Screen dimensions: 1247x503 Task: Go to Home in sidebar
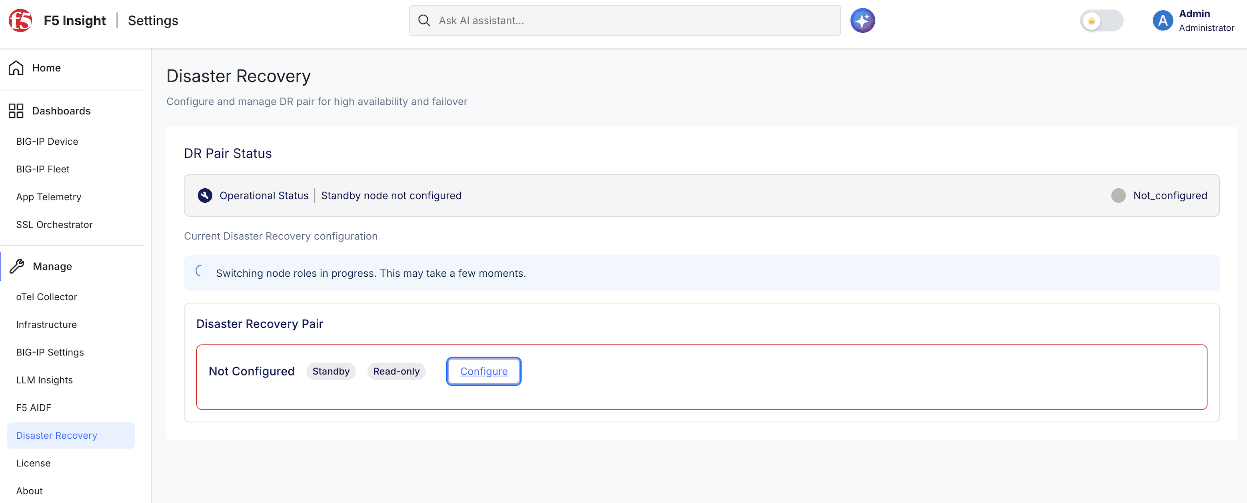tap(46, 68)
